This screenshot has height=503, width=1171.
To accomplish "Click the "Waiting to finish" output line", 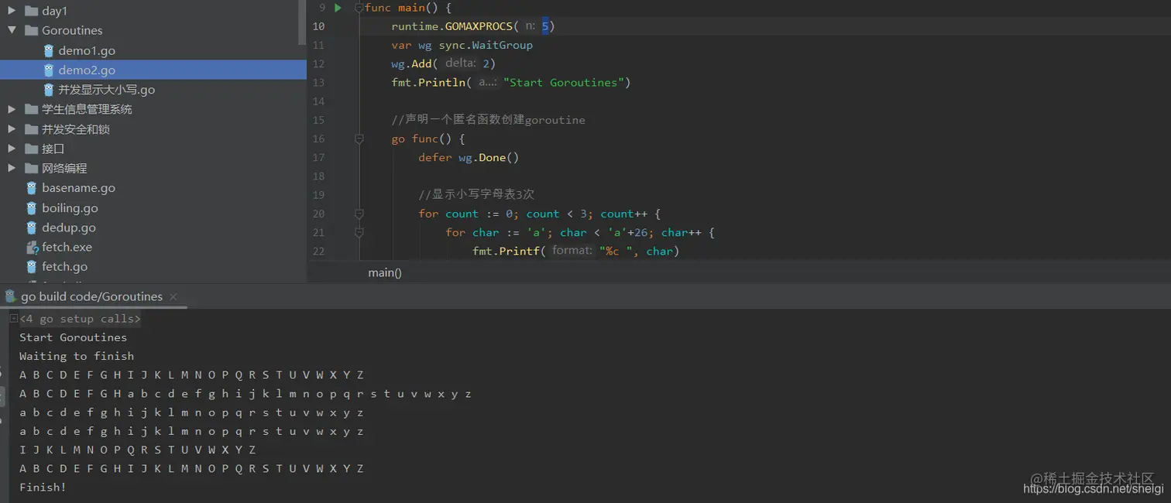I will [x=77, y=356].
